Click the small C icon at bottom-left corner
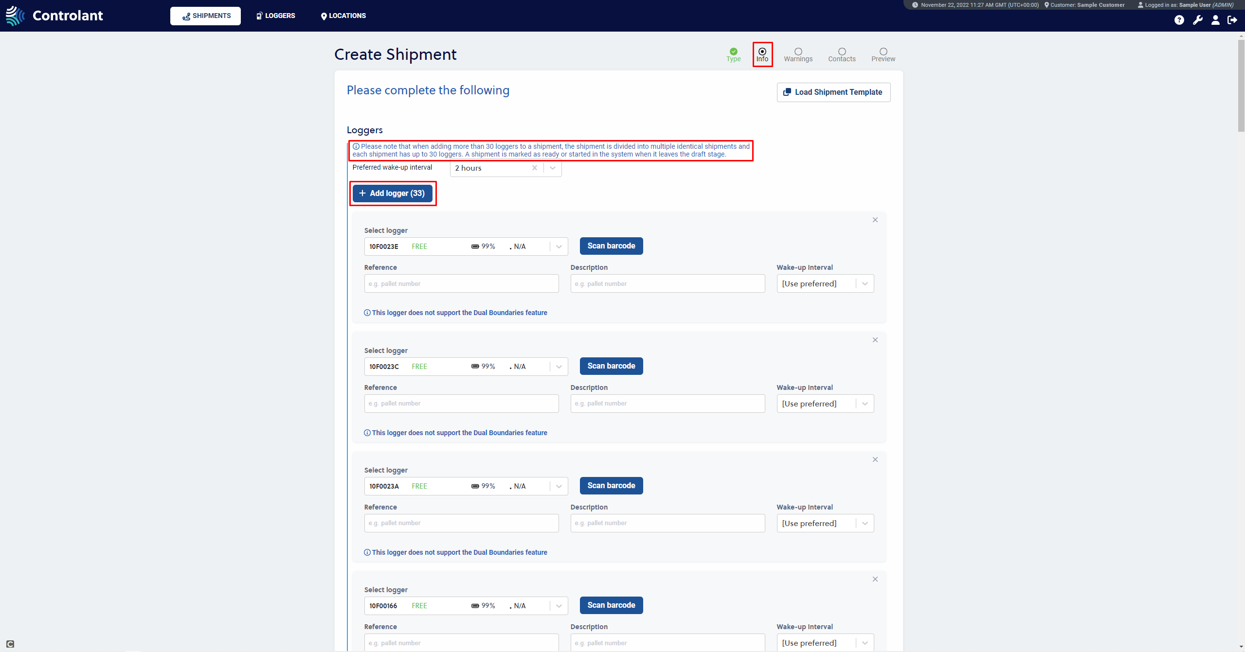Image resolution: width=1245 pixels, height=652 pixels. click(10, 644)
